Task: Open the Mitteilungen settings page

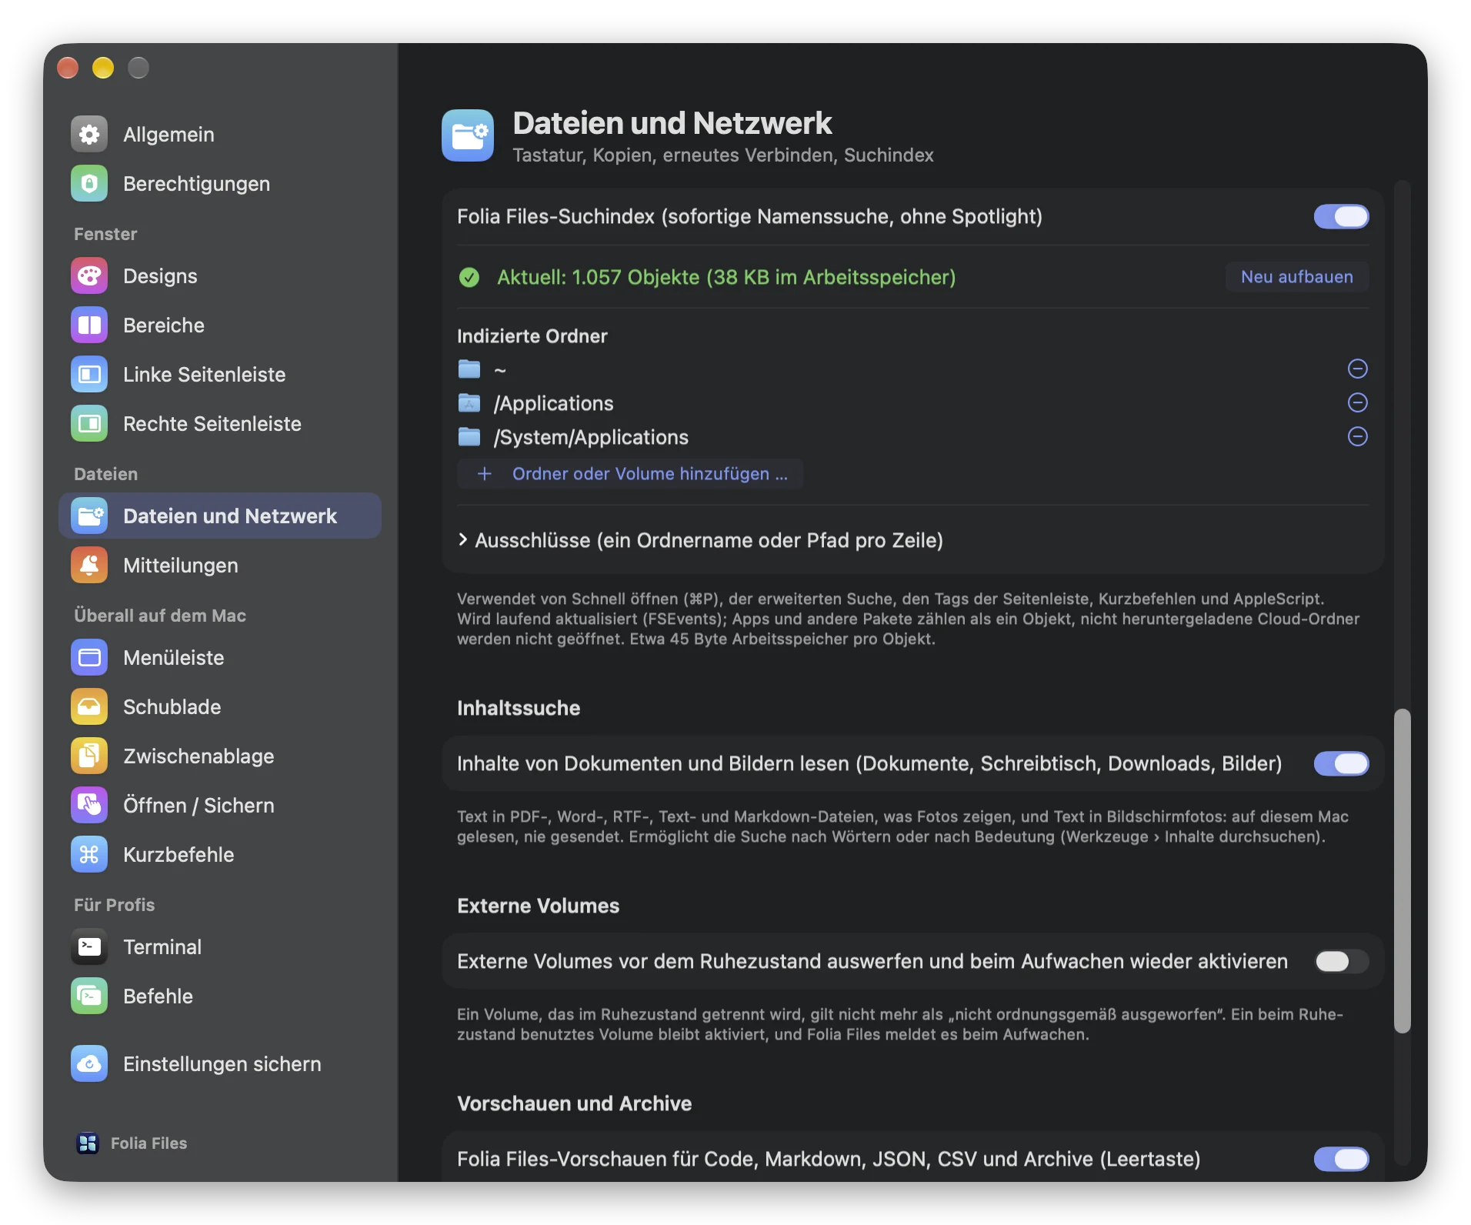Action: point(220,566)
